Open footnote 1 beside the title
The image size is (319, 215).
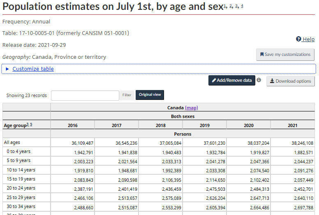pyautogui.click(x=225, y=6)
